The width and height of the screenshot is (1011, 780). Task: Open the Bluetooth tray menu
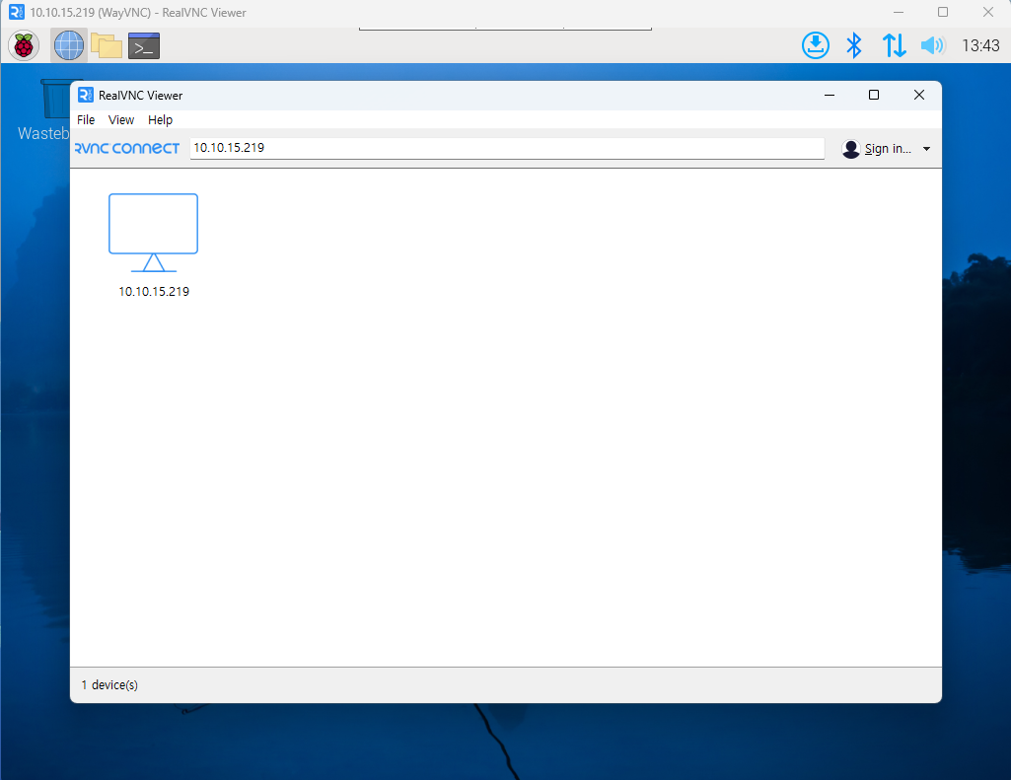(854, 45)
